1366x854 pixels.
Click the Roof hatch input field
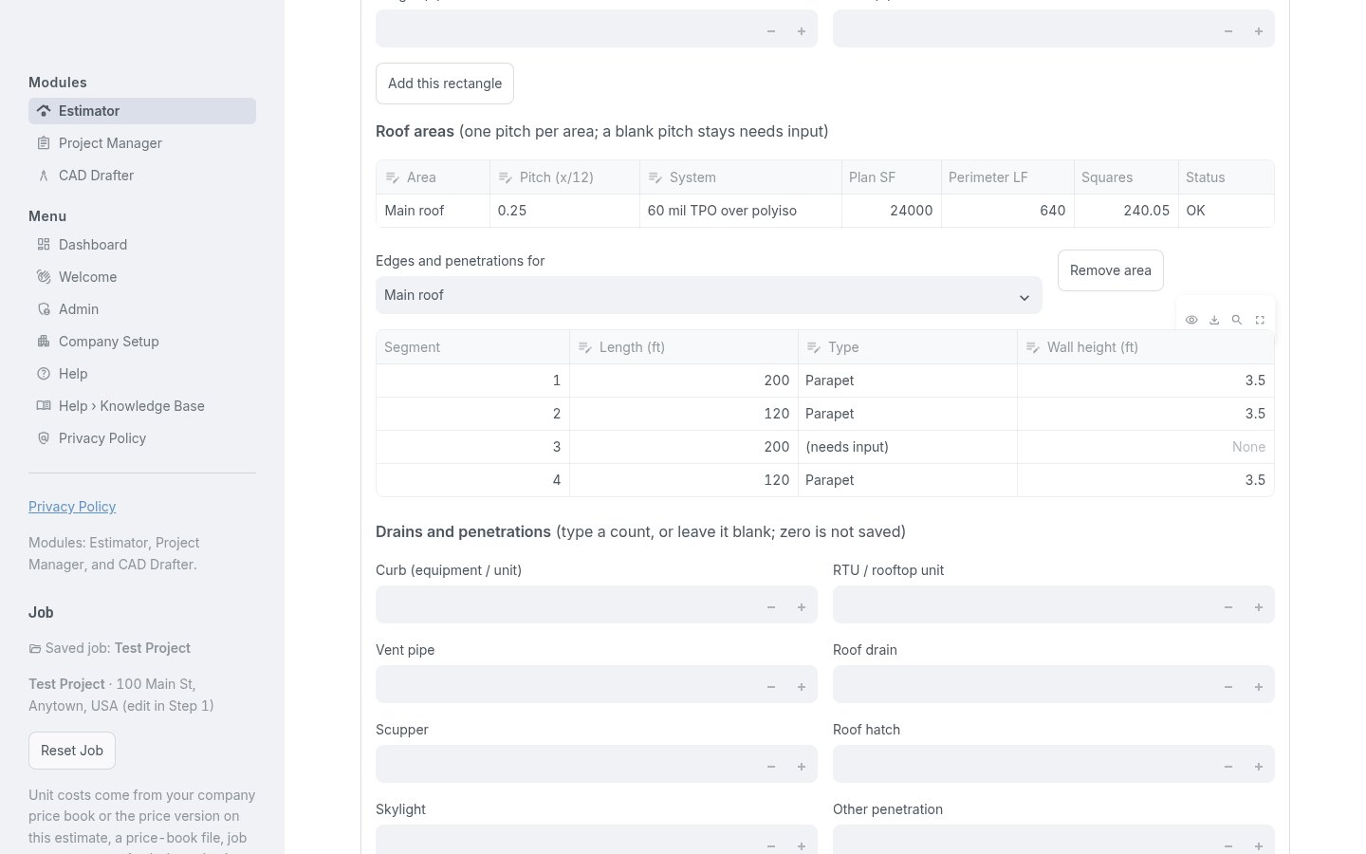[1023, 764]
